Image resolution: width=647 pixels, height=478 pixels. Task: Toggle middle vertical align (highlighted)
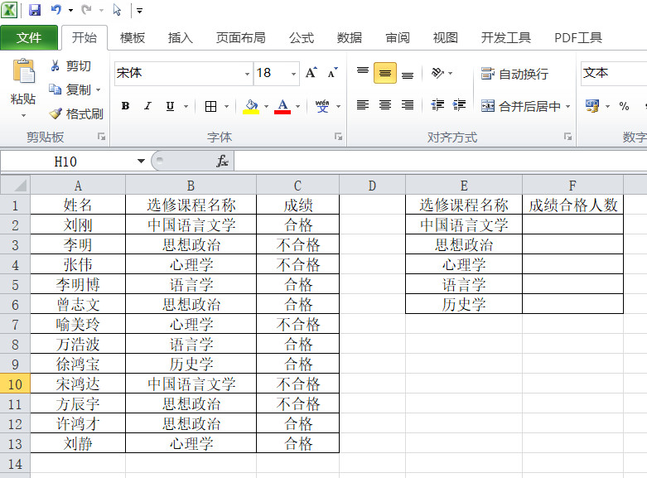click(x=385, y=73)
